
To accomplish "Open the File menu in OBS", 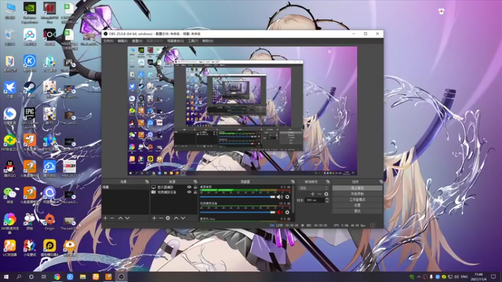I will pos(108,41).
